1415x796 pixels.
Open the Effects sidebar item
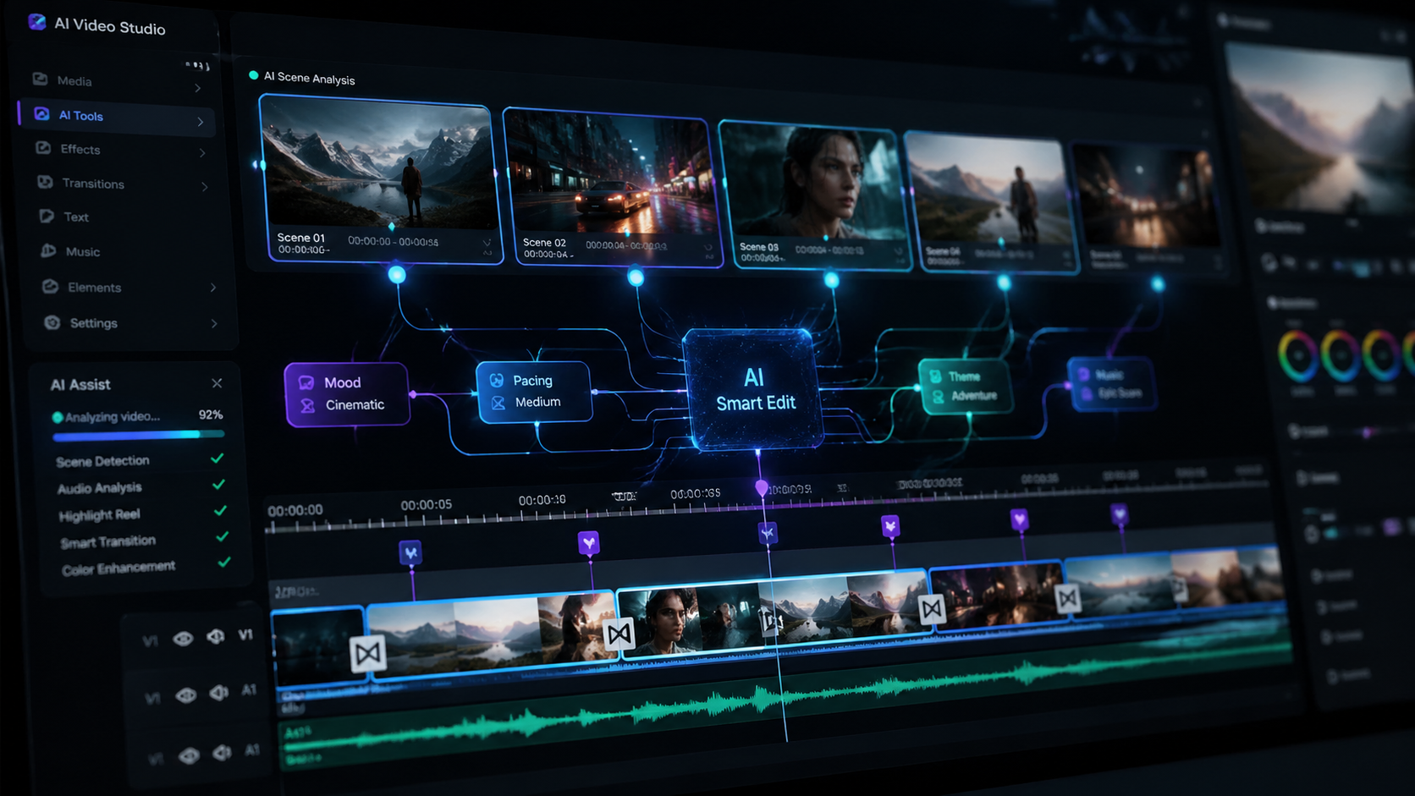point(121,150)
